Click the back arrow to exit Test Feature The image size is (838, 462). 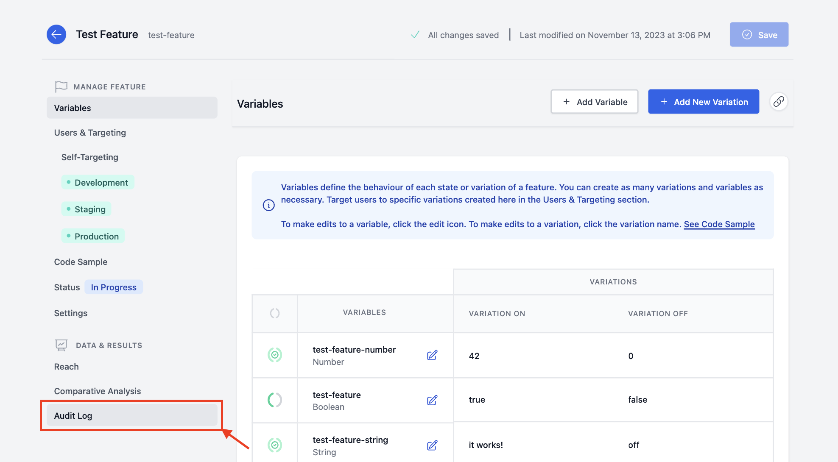pos(56,34)
